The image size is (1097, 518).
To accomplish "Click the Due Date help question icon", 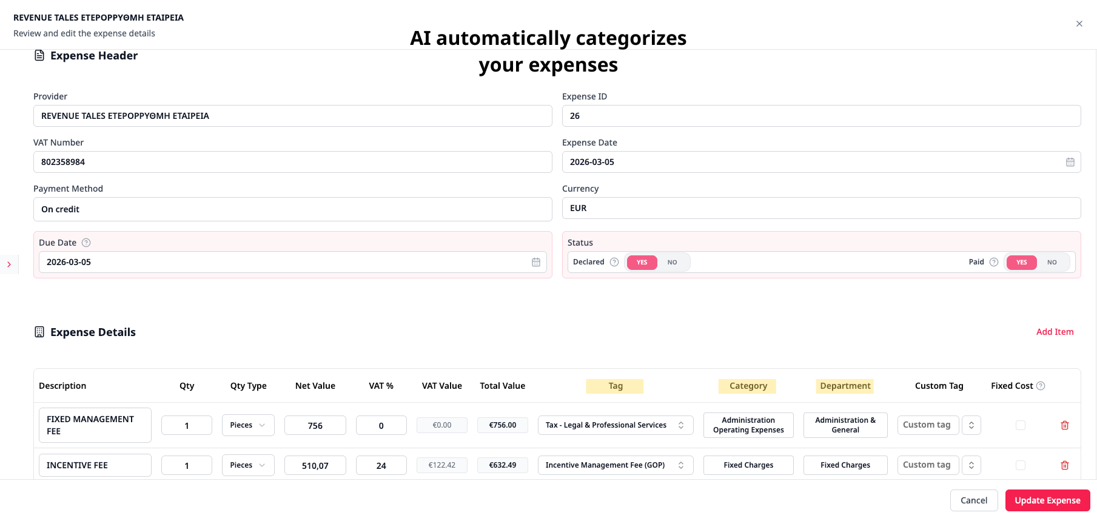I will (86, 243).
